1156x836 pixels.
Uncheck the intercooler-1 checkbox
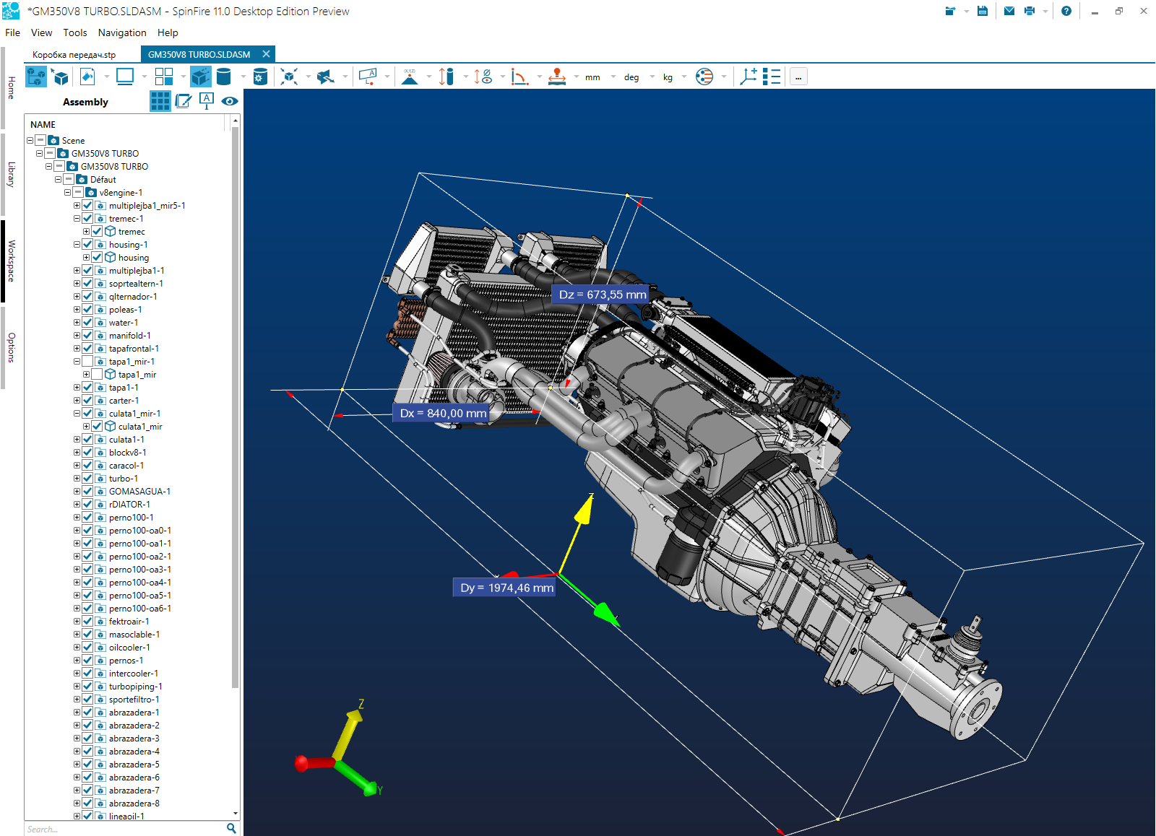click(87, 674)
